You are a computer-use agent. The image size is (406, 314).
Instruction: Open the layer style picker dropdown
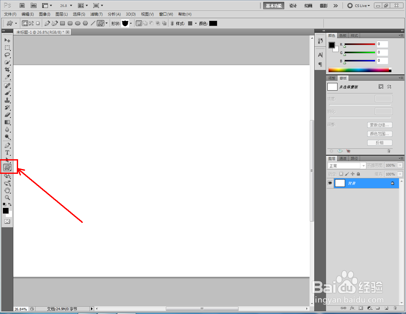(196, 23)
